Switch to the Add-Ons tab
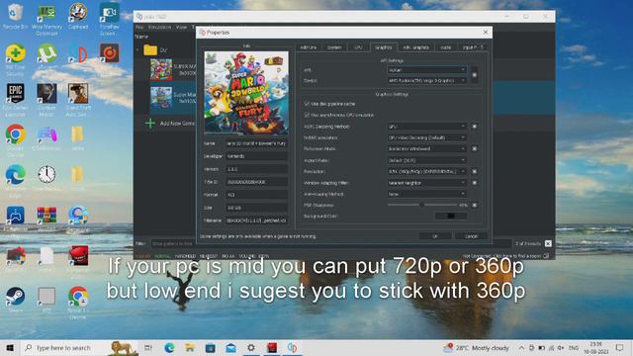 [309, 47]
